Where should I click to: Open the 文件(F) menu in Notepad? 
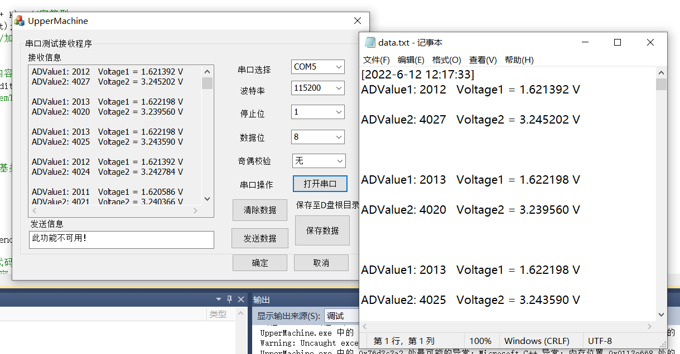tap(376, 60)
